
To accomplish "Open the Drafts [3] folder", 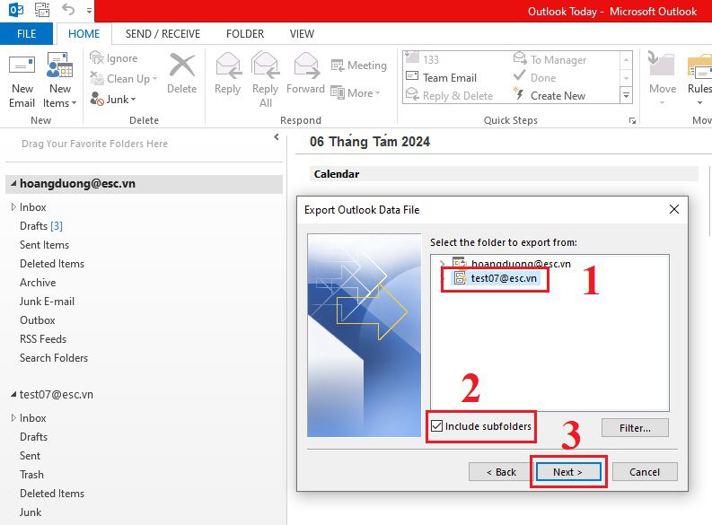I will pyautogui.click(x=41, y=225).
